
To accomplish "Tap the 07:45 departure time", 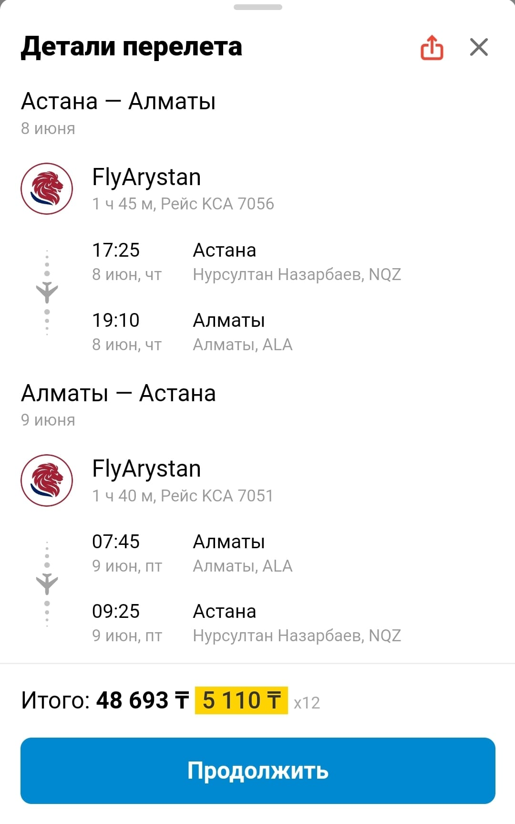I will [116, 542].
